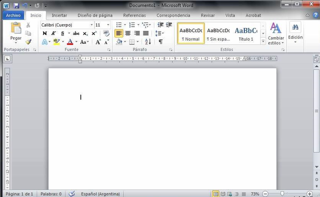The image size is (320, 197).
Task: Click the tab selector L box on ruler
Action: click(x=7, y=59)
